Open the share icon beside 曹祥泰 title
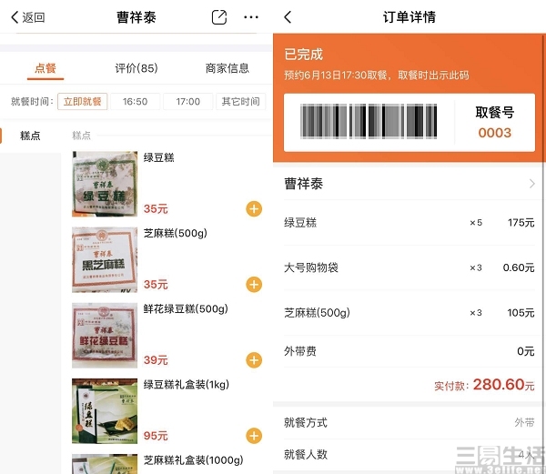This screenshot has width=546, height=474. (219, 17)
